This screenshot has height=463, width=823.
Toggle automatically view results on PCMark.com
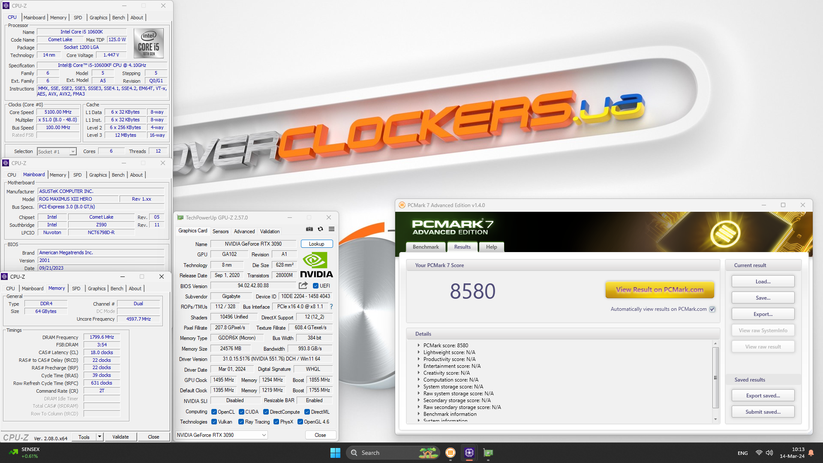point(712,309)
